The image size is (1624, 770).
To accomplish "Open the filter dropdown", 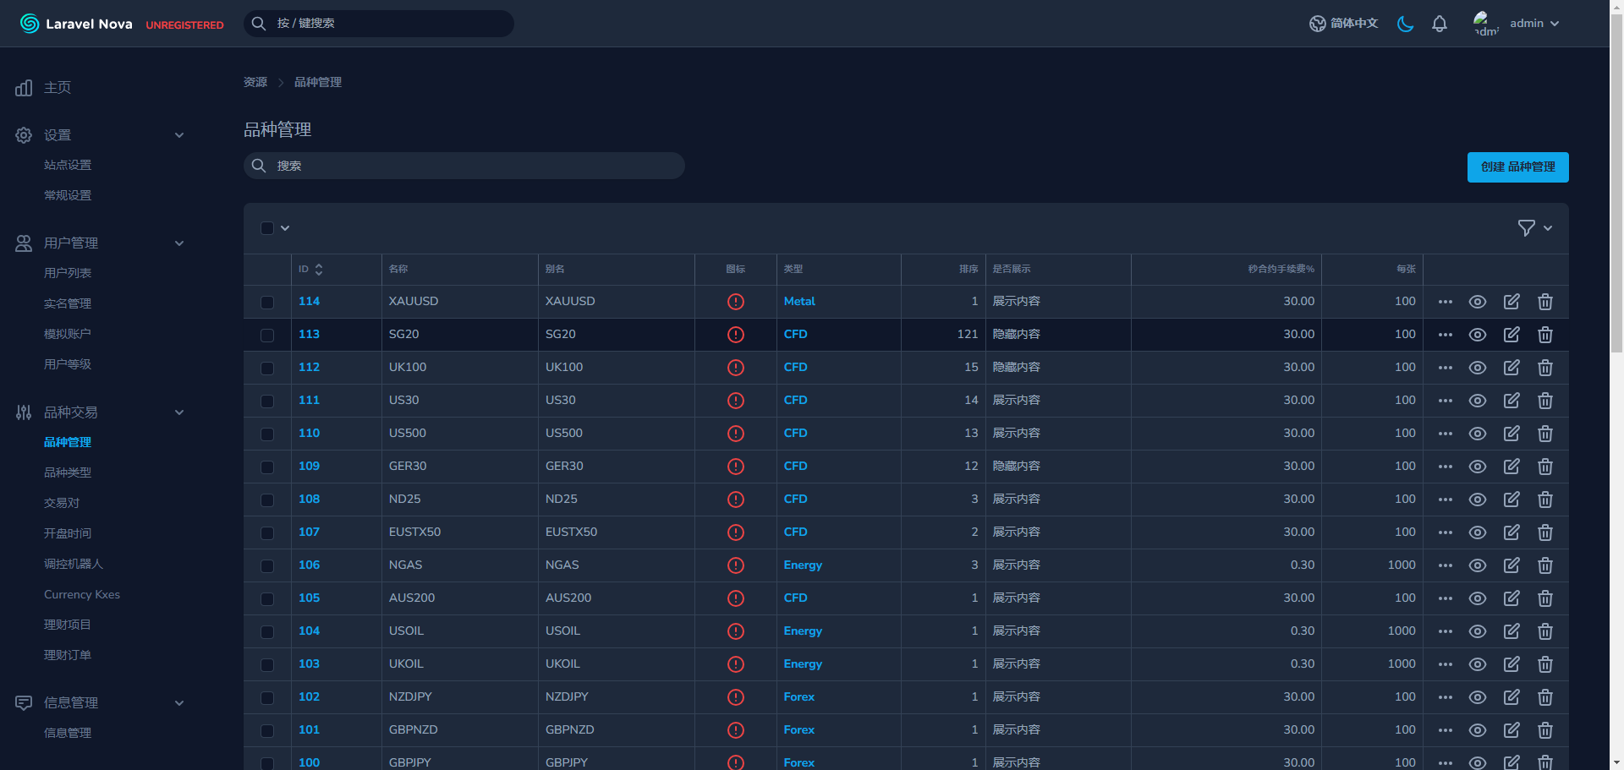I will tap(1534, 228).
